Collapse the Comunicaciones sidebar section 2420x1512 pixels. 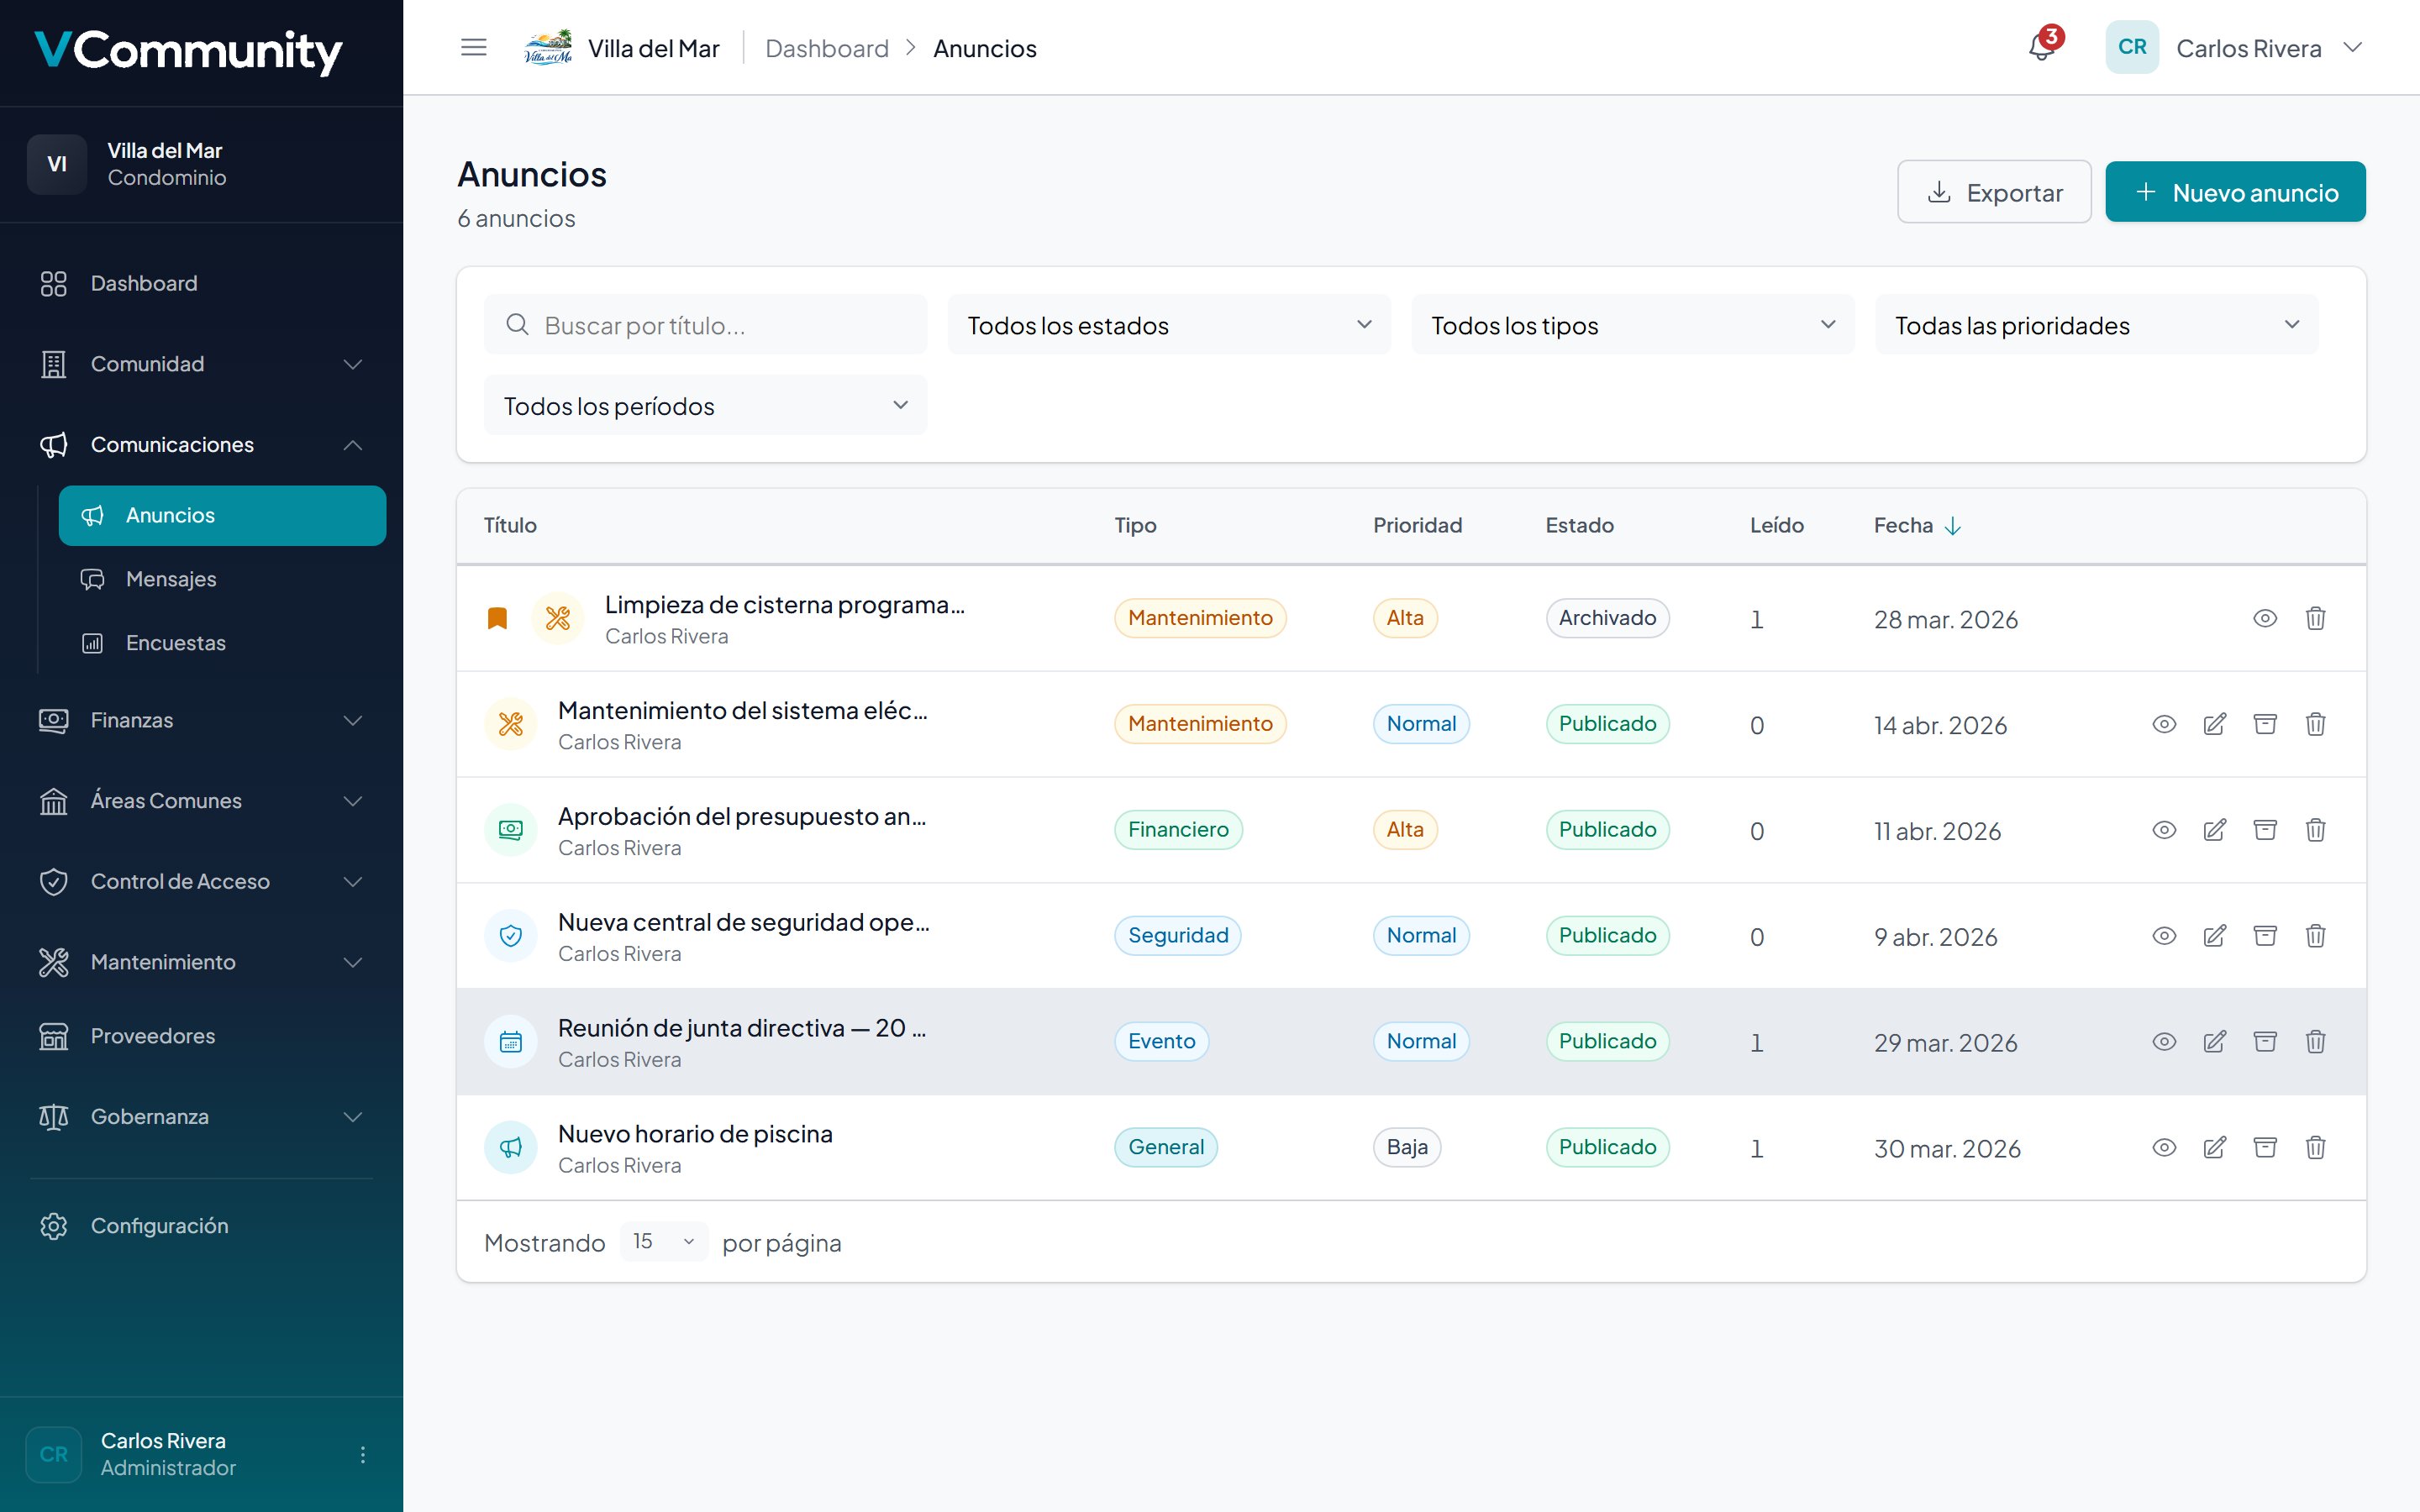pos(201,445)
